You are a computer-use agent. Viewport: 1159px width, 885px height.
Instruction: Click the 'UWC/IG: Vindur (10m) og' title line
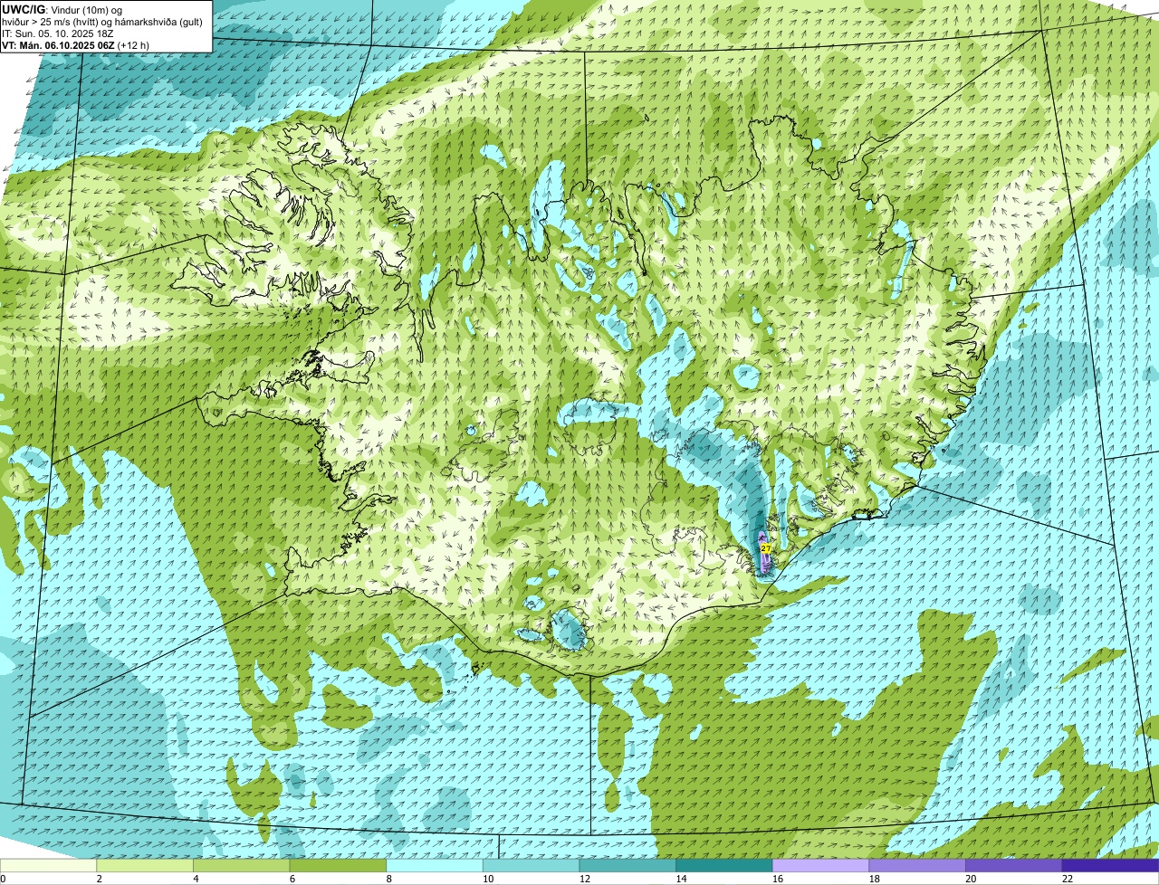click(x=63, y=9)
